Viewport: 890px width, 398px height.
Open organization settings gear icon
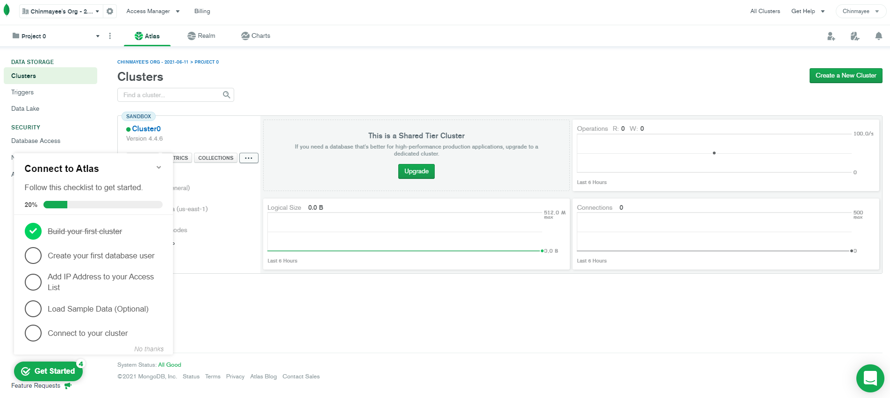[x=110, y=11]
